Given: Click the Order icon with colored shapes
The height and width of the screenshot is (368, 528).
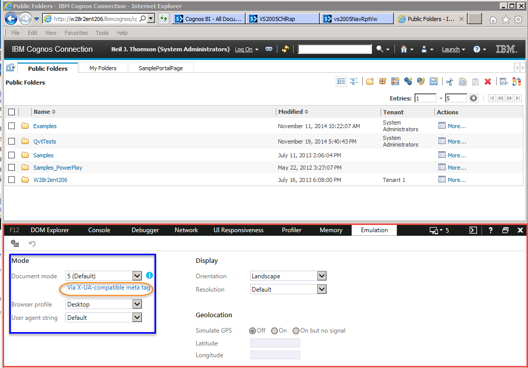Looking at the screenshot, I should click(x=517, y=81).
